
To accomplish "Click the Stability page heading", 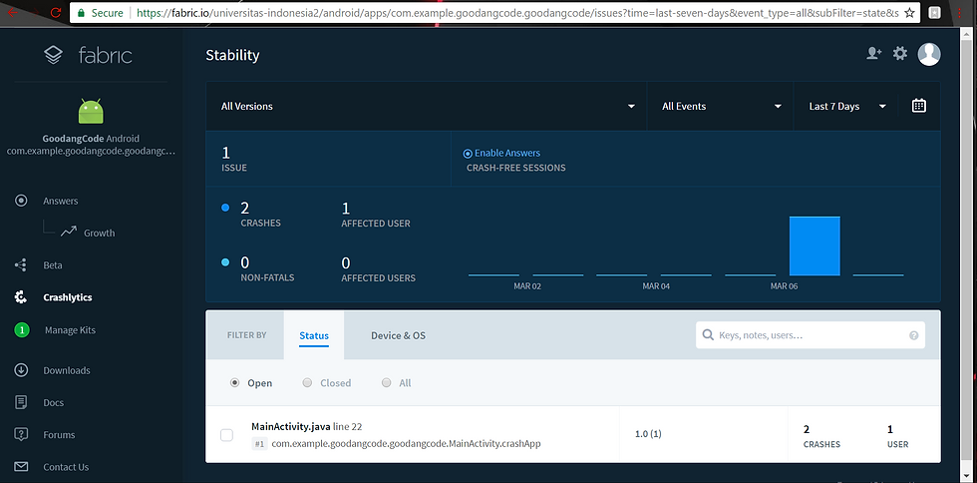I will 232,55.
